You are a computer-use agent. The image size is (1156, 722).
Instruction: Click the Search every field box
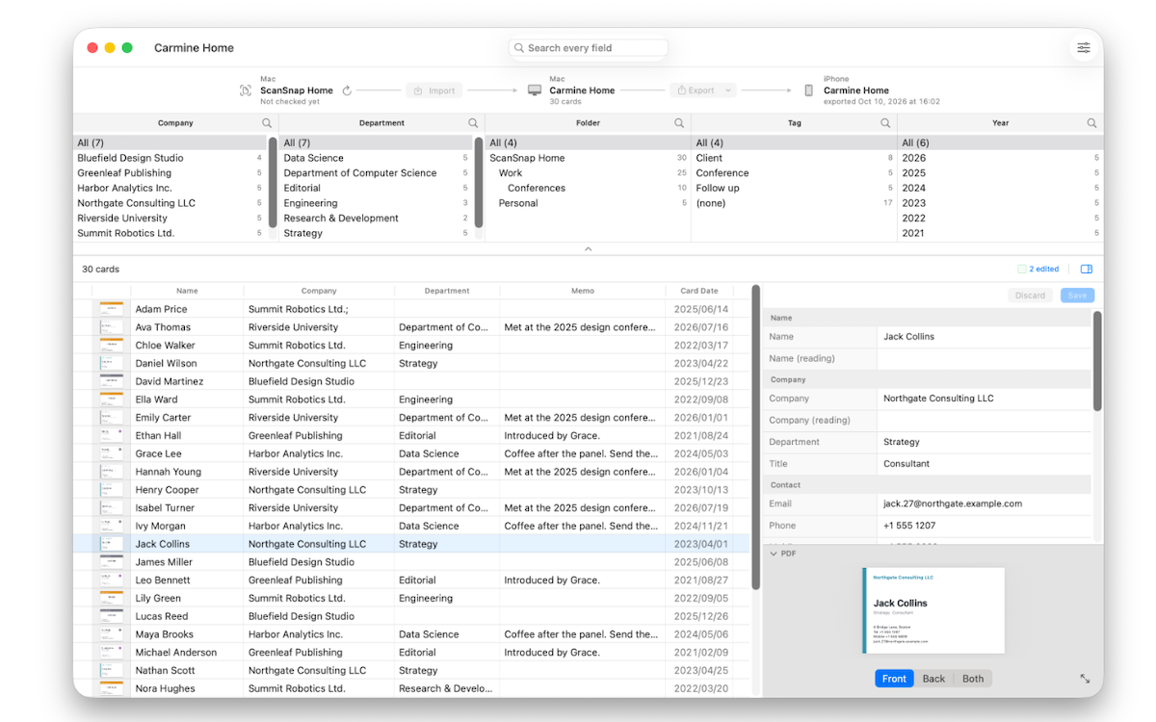[589, 48]
